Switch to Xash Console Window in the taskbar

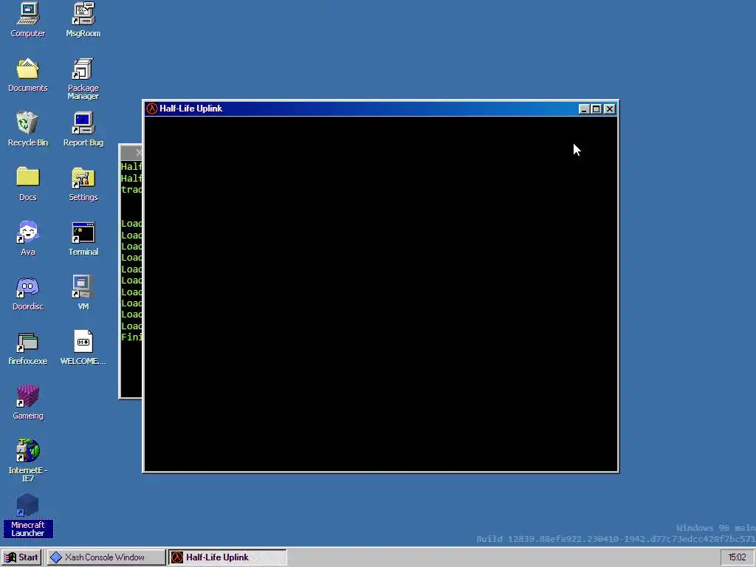pyautogui.click(x=106, y=557)
